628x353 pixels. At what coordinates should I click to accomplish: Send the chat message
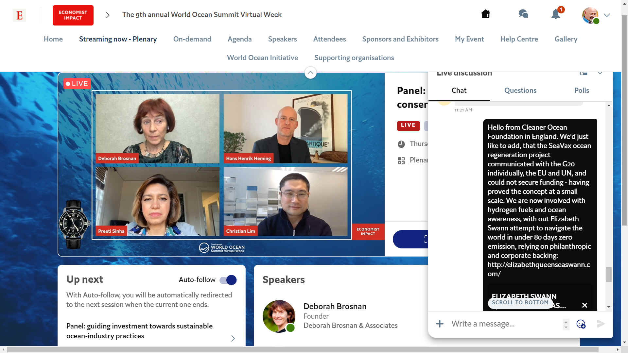601,324
